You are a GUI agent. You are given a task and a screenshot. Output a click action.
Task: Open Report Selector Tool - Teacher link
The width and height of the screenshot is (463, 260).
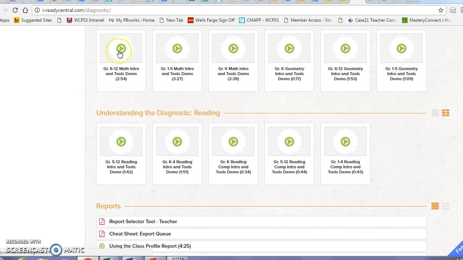143,221
